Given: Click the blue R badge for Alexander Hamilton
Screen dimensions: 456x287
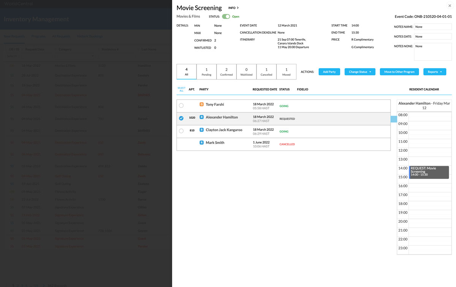Looking at the screenshot, I should click(202, 117).
